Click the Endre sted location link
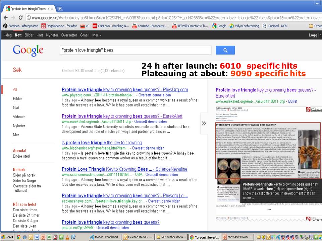This screenshot has height=241, width=322. pyautogui.click(x=21, y=156)
